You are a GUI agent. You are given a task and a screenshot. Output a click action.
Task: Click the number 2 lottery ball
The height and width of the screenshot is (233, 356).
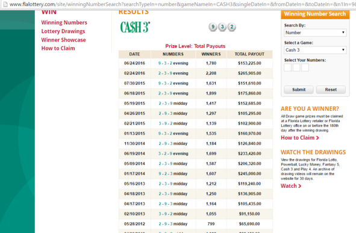coord(231,27)
